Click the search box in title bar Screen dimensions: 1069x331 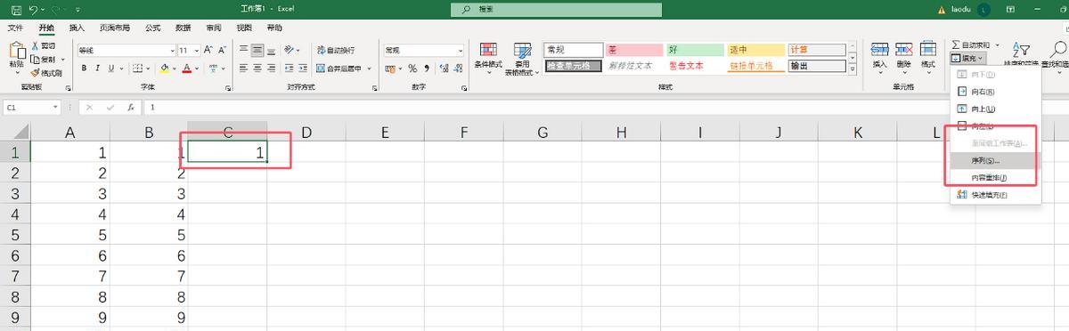[556, 9]
